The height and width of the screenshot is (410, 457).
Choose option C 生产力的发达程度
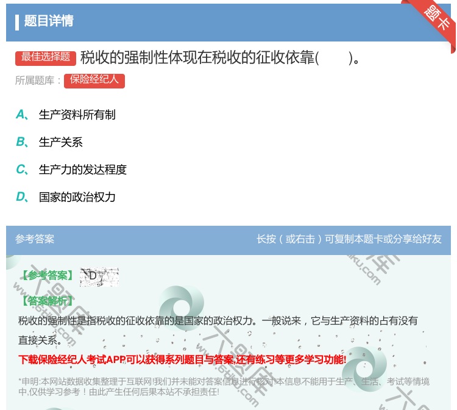point(82,170)
